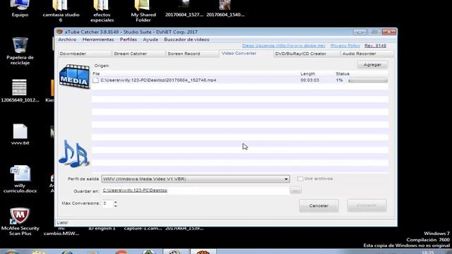Open the efectos especiales folder
This screenshot has width=452, height=254.
102,11
